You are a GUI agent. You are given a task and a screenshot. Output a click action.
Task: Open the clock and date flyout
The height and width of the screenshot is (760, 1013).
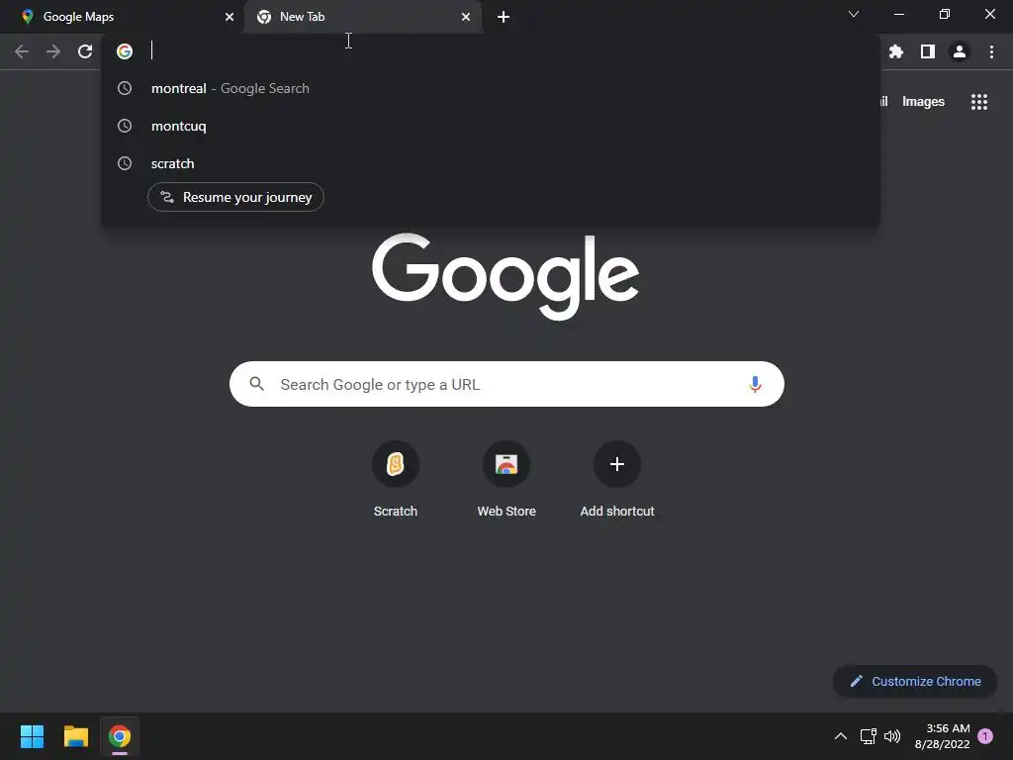(x=942, y=736)
